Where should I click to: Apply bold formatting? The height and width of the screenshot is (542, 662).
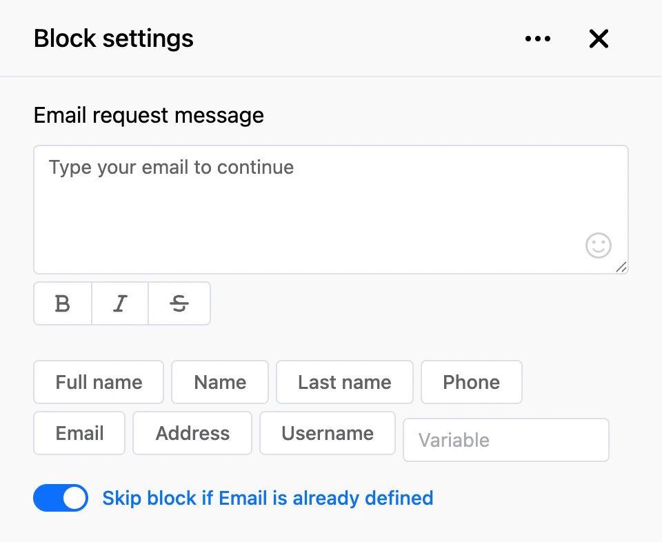pos(63,303)
